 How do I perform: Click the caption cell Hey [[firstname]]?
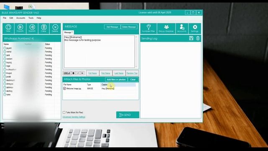coord(108,89)
